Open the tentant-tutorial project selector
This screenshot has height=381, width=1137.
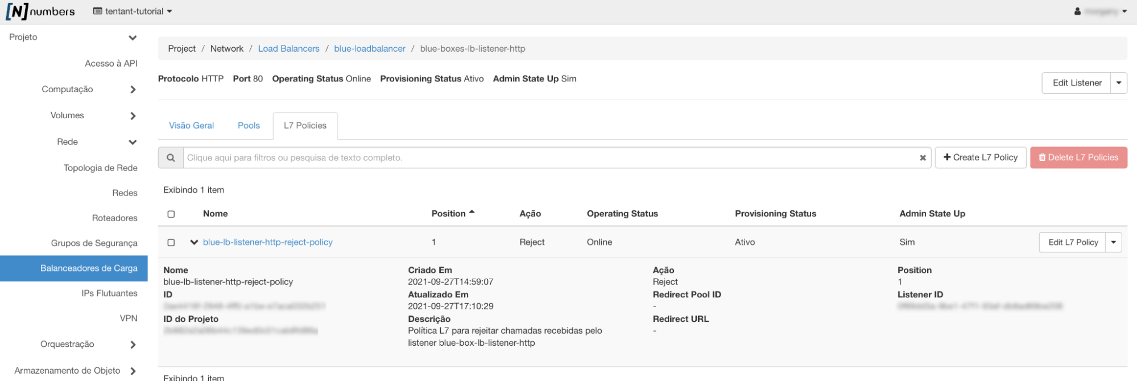click(133, 11)
